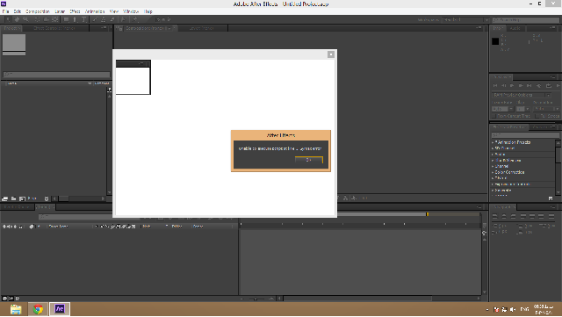Switch to the Audio panel tab
562x317 pixels.
(x=515, y=28)
